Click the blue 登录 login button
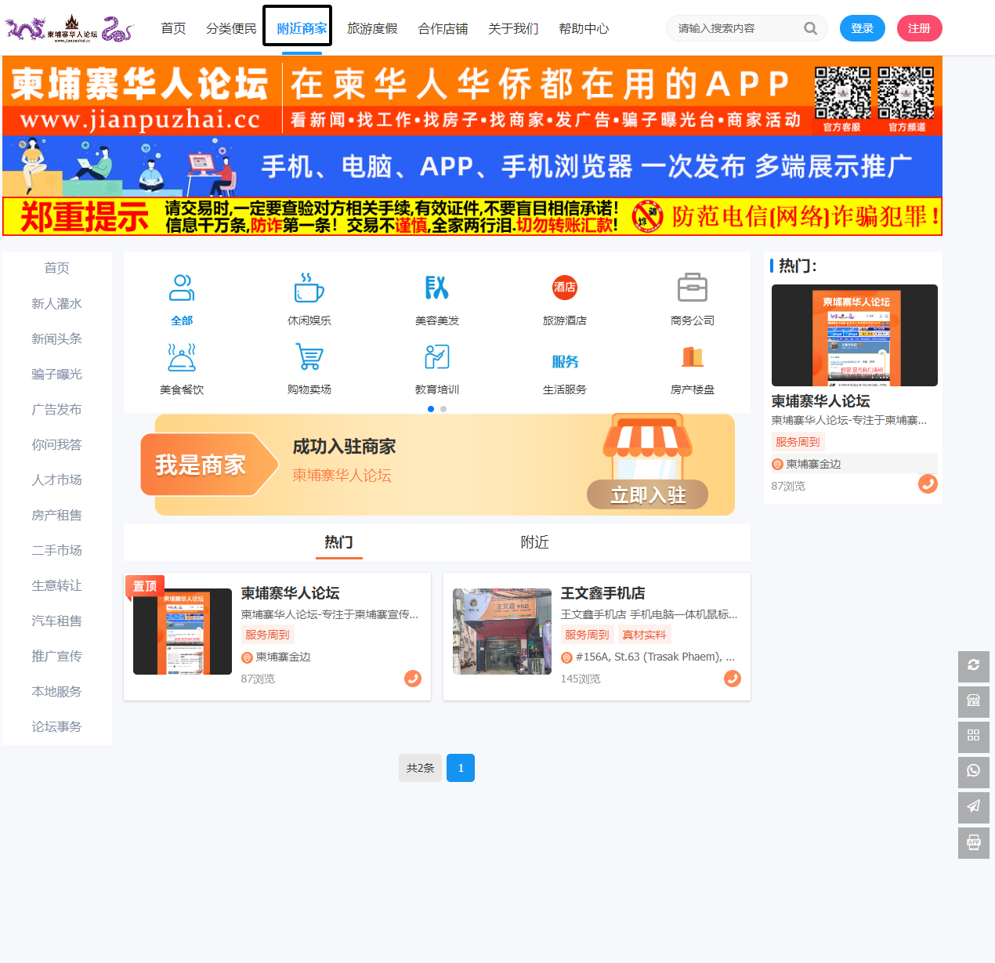 [862, 28]
